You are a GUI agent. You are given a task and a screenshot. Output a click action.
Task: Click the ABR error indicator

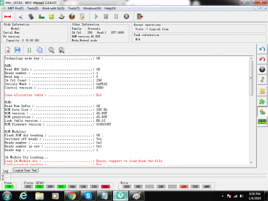[184, 187]
